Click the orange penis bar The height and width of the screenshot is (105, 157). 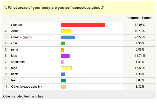coord(63,50)
